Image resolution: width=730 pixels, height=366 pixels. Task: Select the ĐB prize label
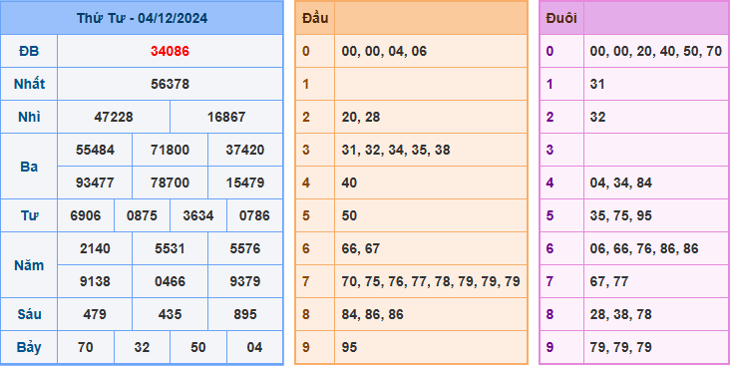29,51
